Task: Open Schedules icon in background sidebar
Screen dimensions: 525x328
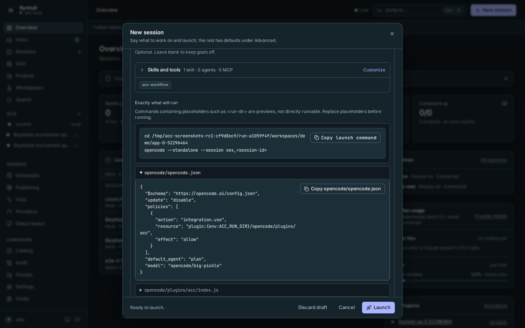Action: pos(10,176)
